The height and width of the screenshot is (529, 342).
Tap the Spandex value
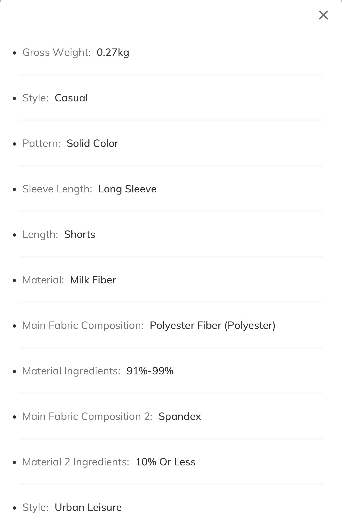point(180,416)
